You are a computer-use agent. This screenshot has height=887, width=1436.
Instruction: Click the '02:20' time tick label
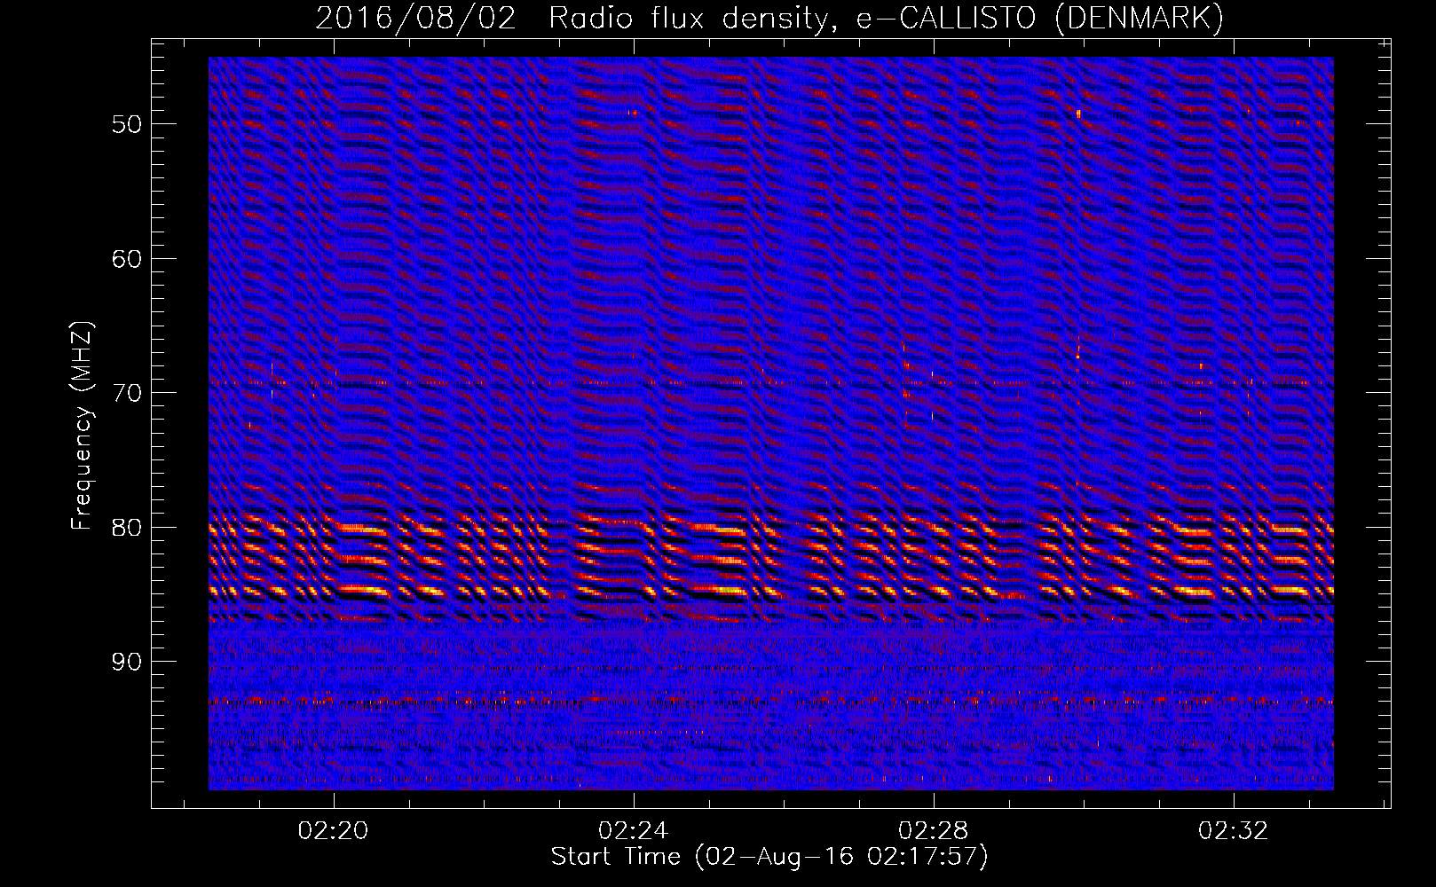tap(334, 831)
